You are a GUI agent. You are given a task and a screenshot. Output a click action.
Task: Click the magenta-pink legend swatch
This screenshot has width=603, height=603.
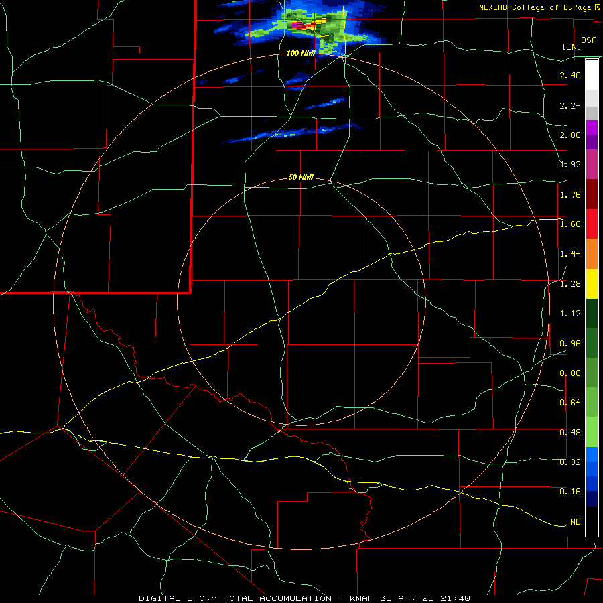592,164
